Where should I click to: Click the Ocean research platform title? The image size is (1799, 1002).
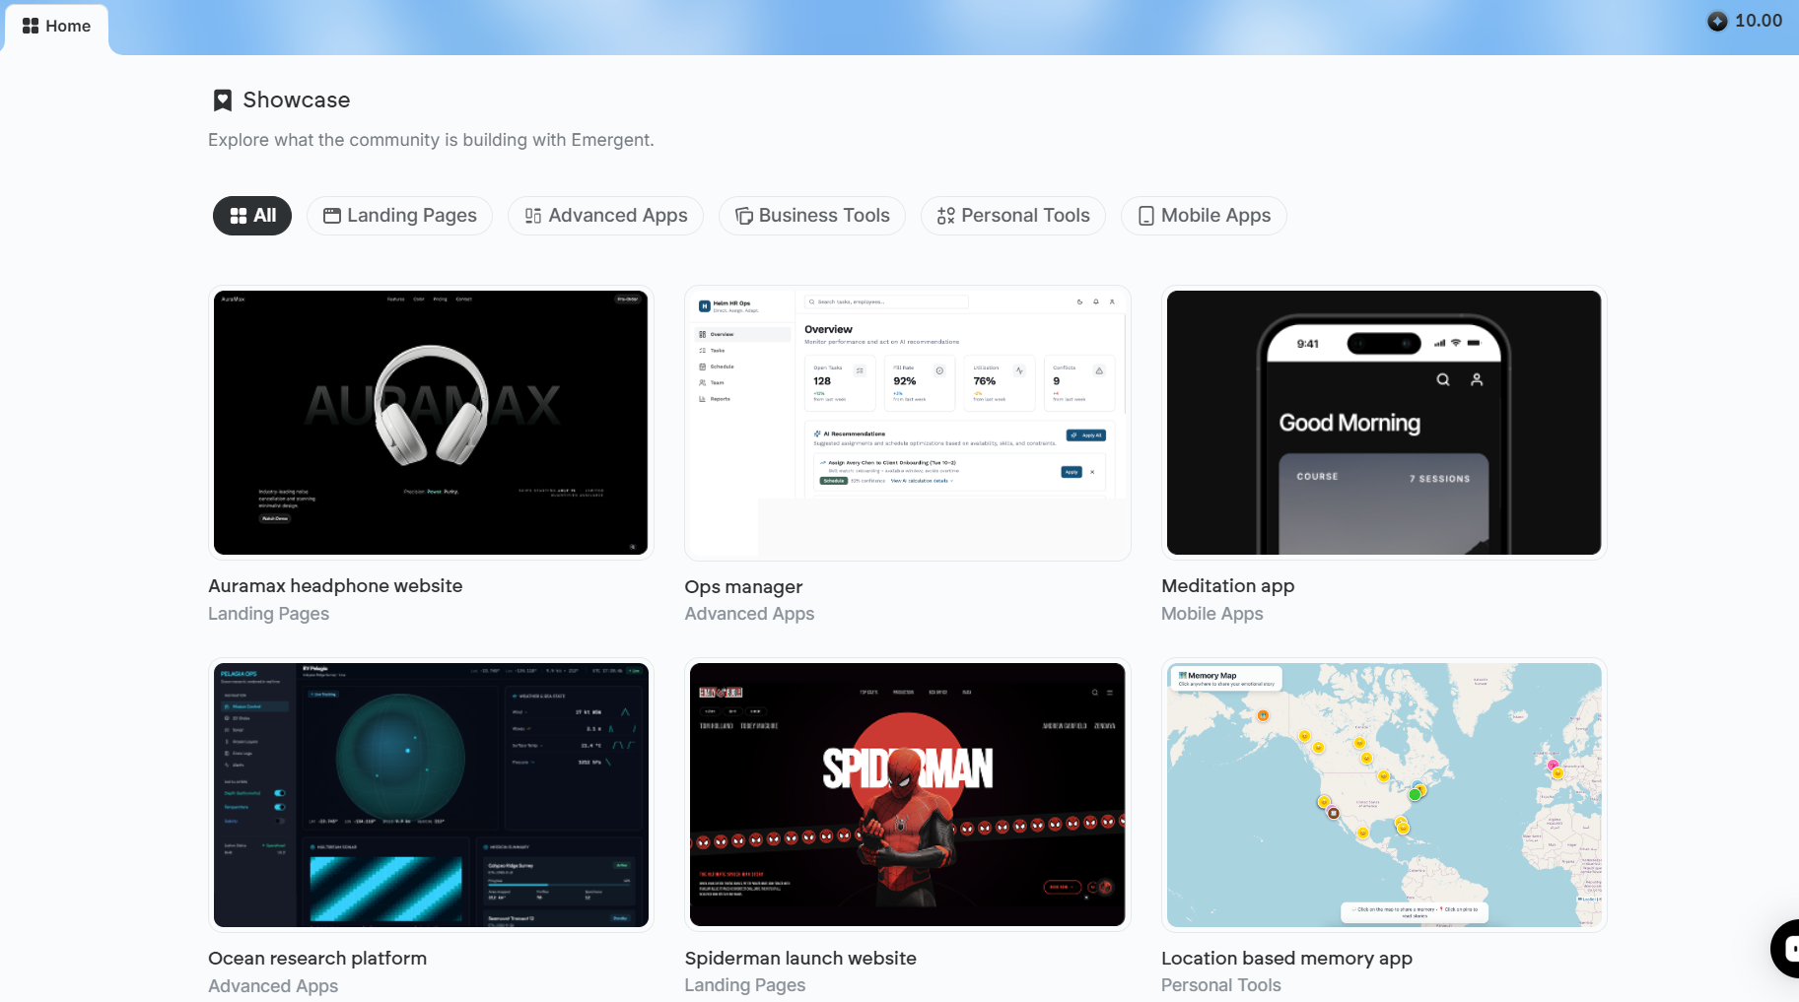click(x=317, y=959)
